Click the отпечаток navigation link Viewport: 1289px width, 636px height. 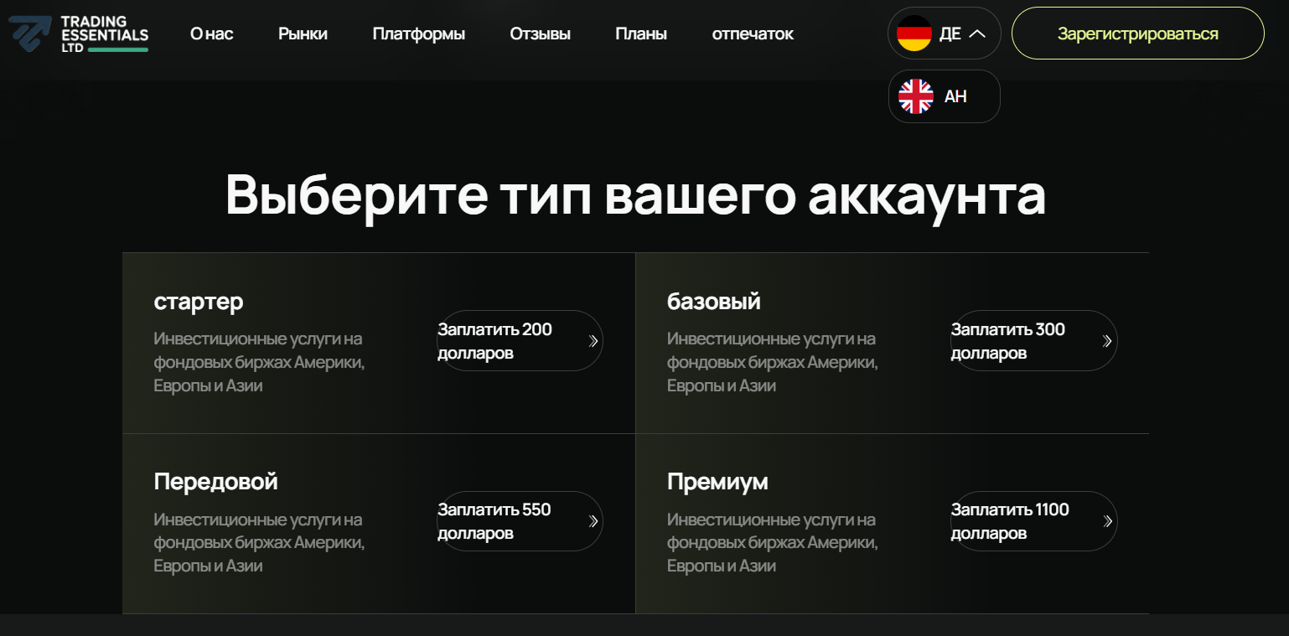pyautogui.click(x=753, y=34)
